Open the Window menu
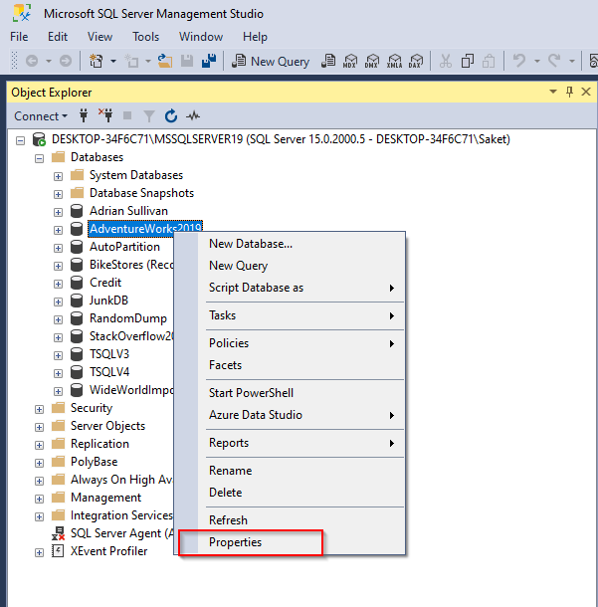The width and height of the screenshot is (598, 607). point(201,37)
